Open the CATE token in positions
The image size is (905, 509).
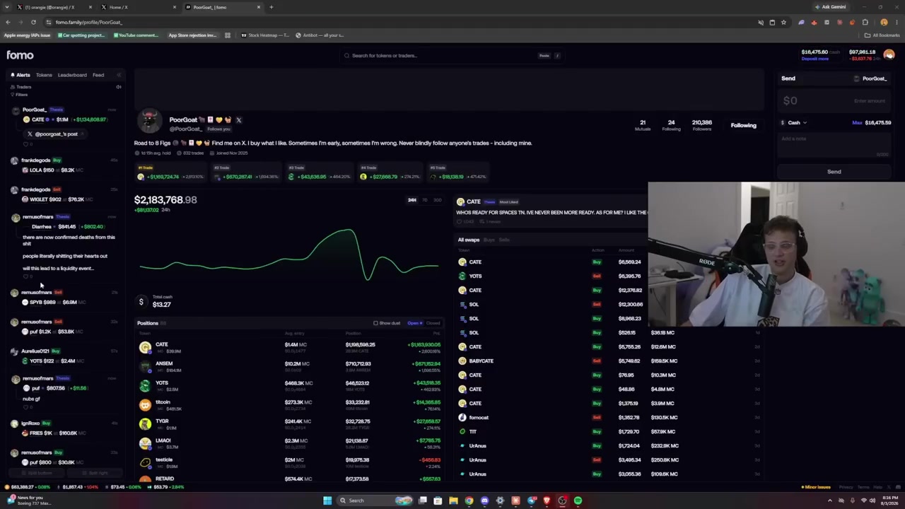click(145, 347)
